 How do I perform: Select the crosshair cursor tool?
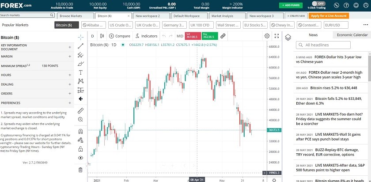pos(81,37)
